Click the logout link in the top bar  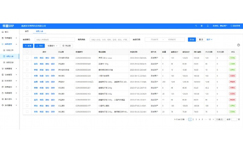[x=235, y=26]
